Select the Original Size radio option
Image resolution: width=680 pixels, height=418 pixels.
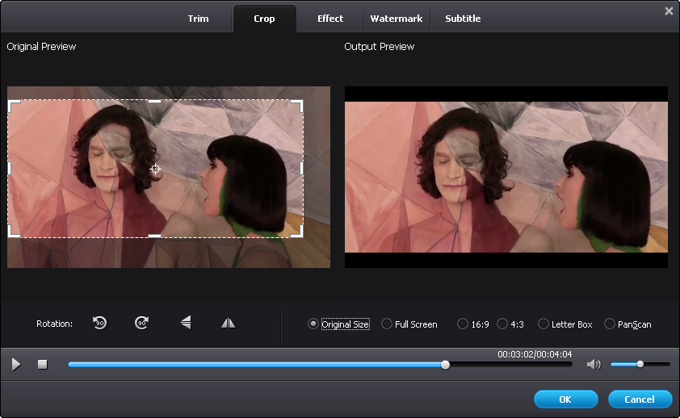pos(313,324)
